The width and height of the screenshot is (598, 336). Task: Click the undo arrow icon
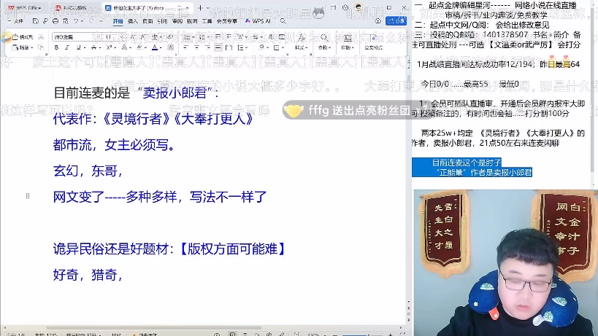click(x=76, y=21)
